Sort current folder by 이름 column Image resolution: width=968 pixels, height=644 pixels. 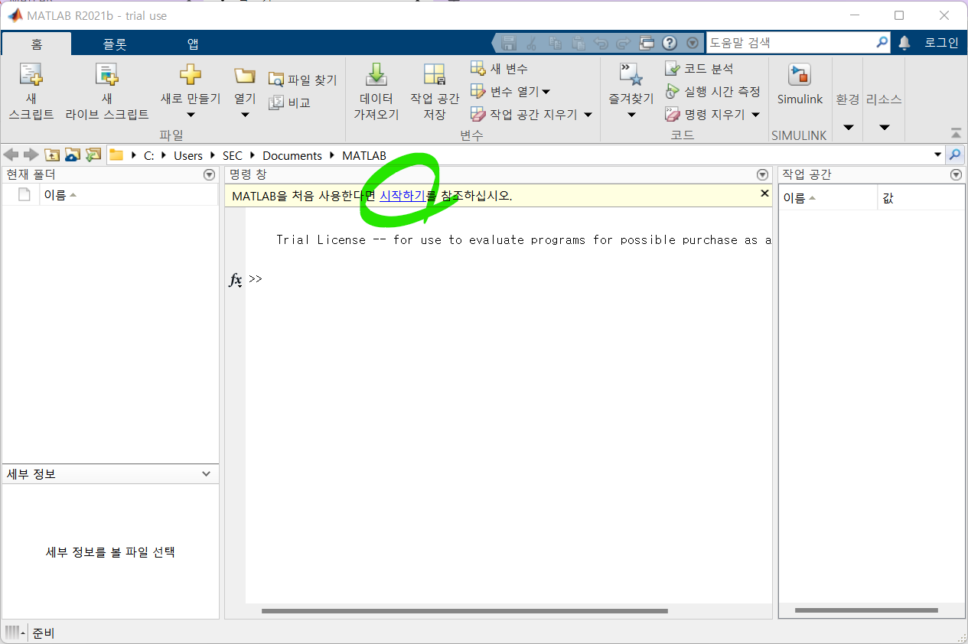pyautogui.click(x=129, y=195)
